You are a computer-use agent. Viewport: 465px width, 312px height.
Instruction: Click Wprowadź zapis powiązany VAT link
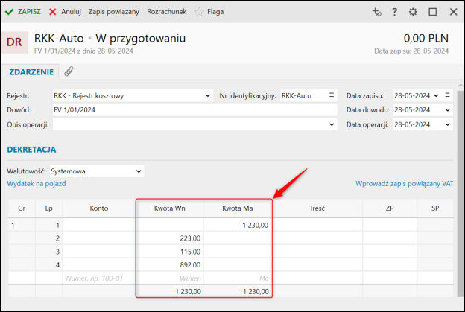[405, 184]
